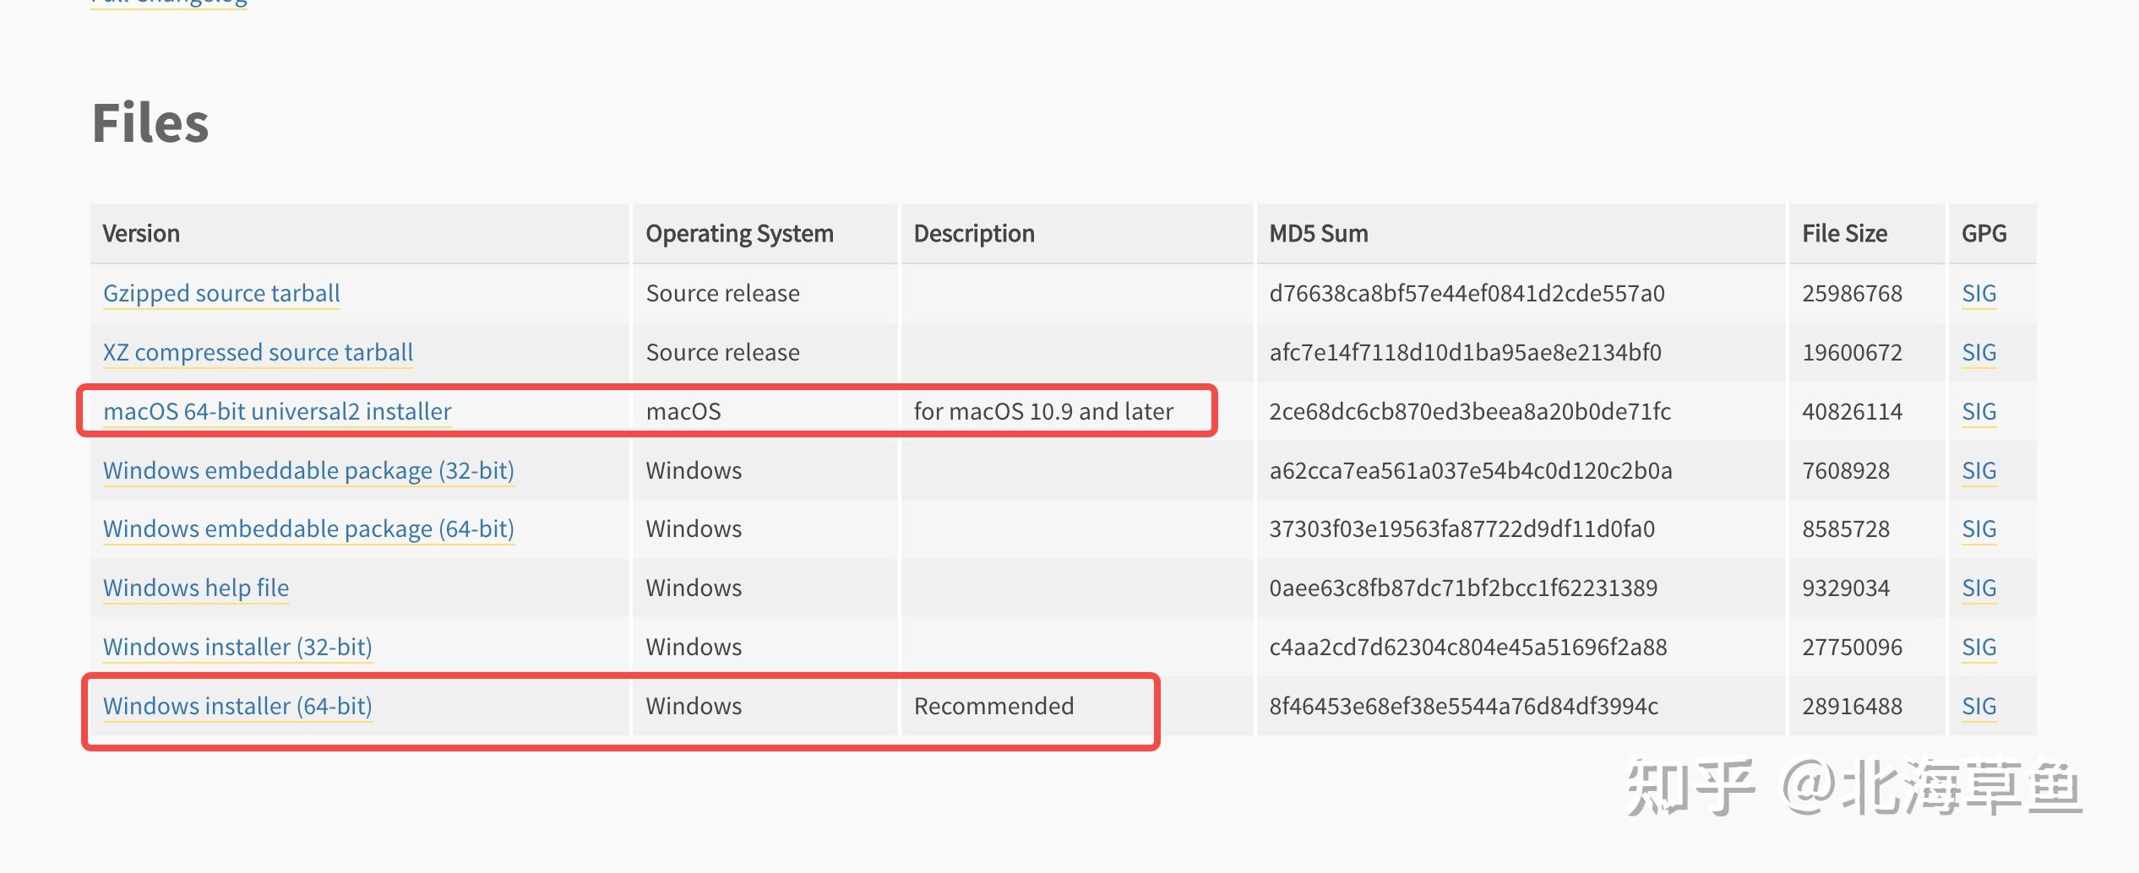Open the Gzipped source tarball link
This screenshot has height=873, width=2139.
[221, 293]
